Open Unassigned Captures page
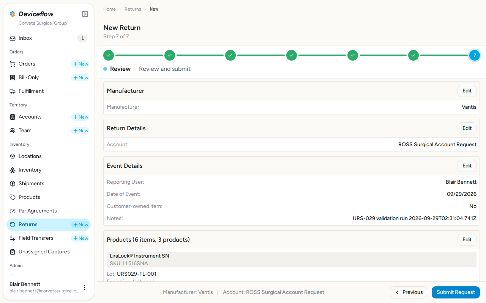 click(49, 252)
